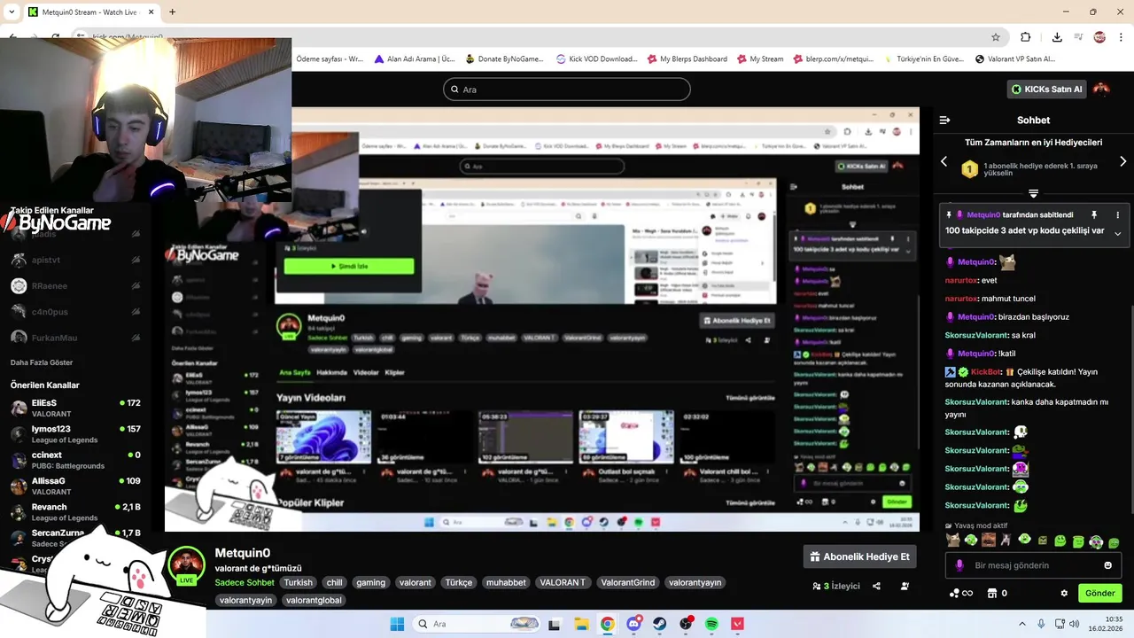Open recommended channel Revanch
Screen dimensions: 1134x638
[x=75, y=512]
